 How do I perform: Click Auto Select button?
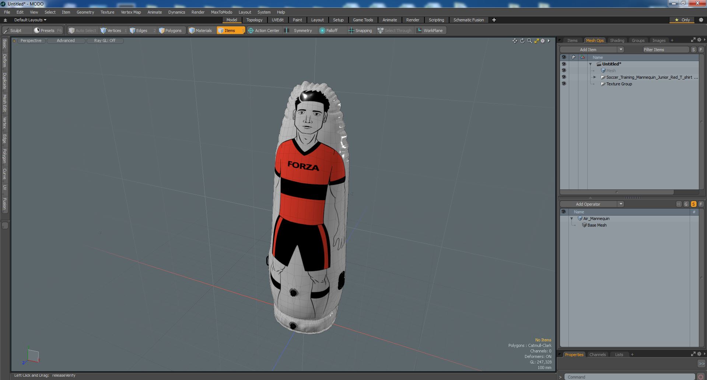coord(83,31)
